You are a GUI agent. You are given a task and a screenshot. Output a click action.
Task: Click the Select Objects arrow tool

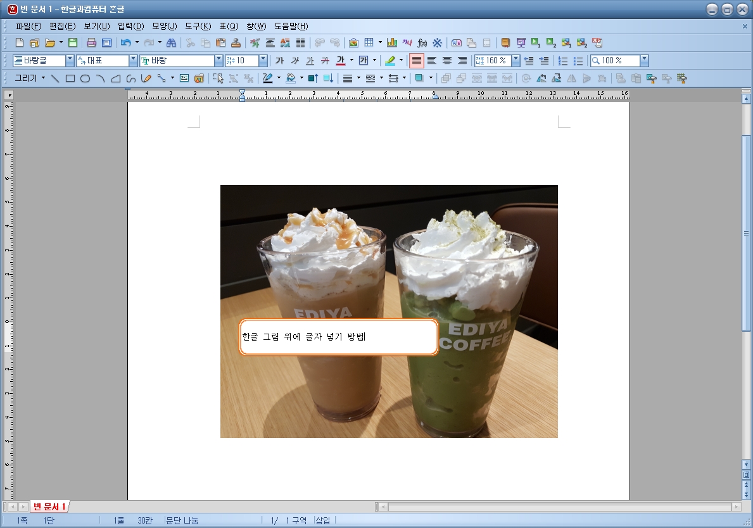click(x=218, y=79)
